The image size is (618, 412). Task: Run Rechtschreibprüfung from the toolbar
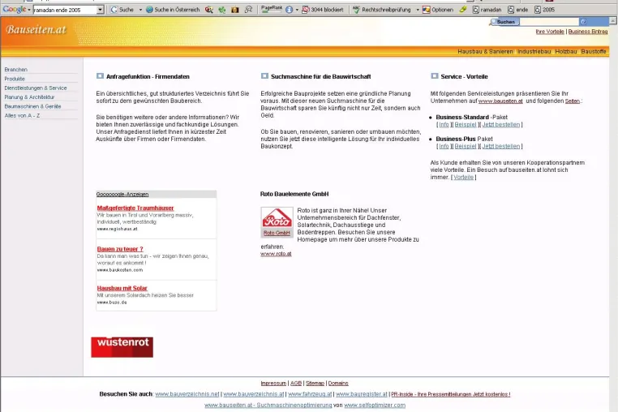tap(381, 10)
